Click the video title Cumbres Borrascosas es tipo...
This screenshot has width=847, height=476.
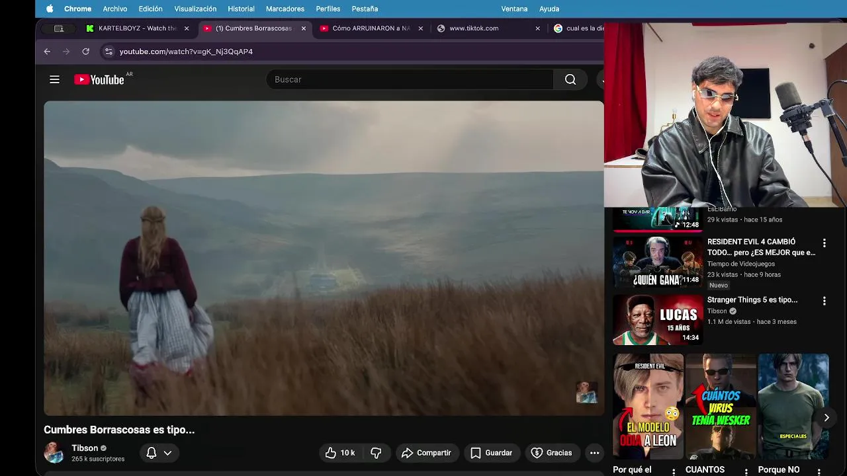119,430
